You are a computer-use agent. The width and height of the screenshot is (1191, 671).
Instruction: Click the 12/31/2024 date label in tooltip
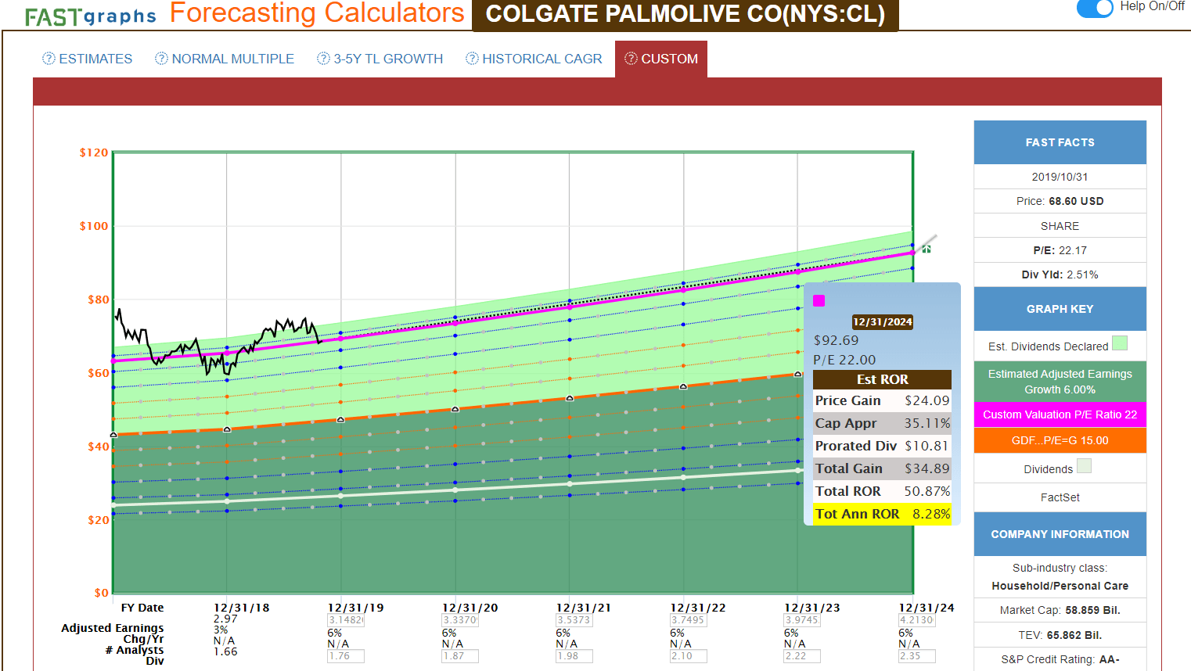[x=883, y=322]
